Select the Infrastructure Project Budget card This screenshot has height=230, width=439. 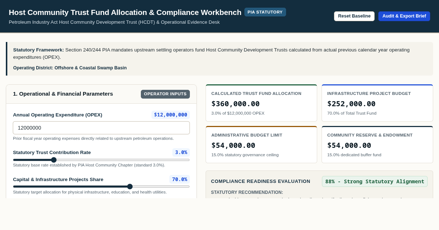(377, 103)
